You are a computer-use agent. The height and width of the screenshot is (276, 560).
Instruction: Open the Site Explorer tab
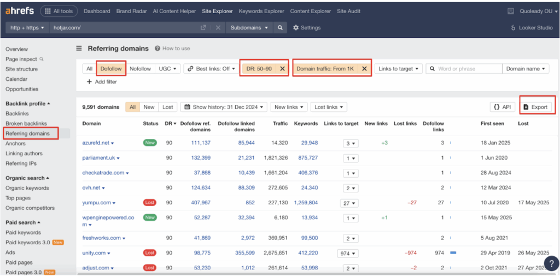217,11
